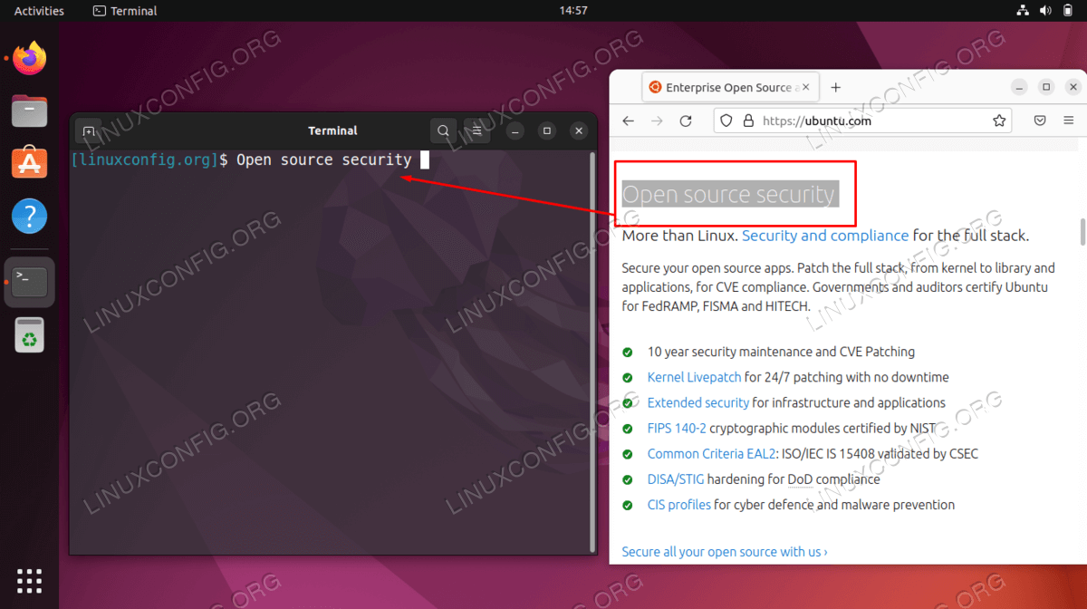Open a new tab in Firefox
This screenshot has width=1087, height=609.
pos(836,88)
